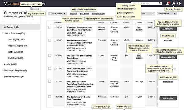Image resolution: width=184 pixels, height=110 pixels.
Task: Click Arsenal Pulp Press publisher cell
Action: (114, 58)
